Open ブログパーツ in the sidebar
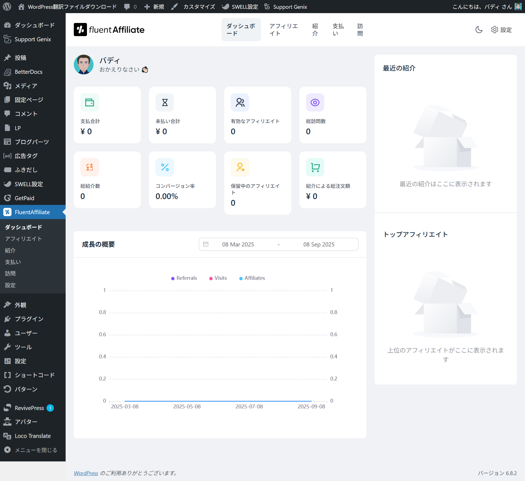Screen dimensions: 525x481 [33, 142]
